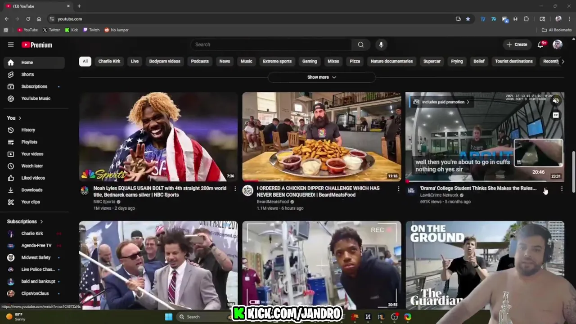Show next filter chips with arrow
Viewport: 576px width, 324px height.
(x=562, y=61)
